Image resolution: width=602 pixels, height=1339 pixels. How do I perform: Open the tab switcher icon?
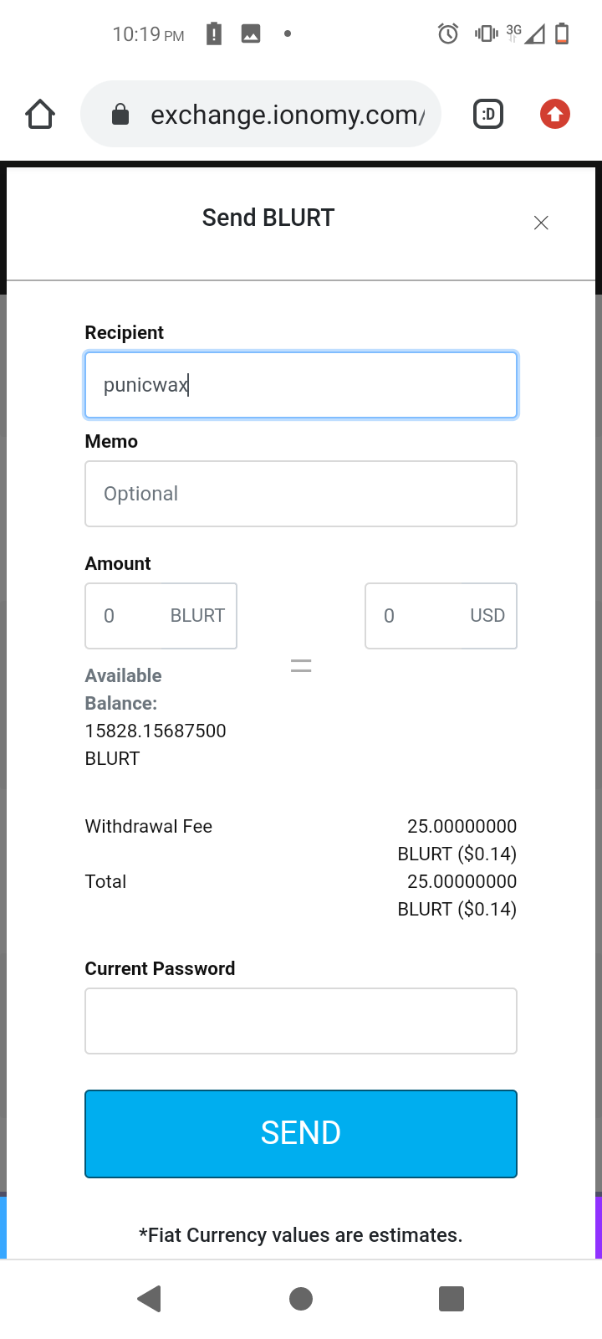click(488, 114)
